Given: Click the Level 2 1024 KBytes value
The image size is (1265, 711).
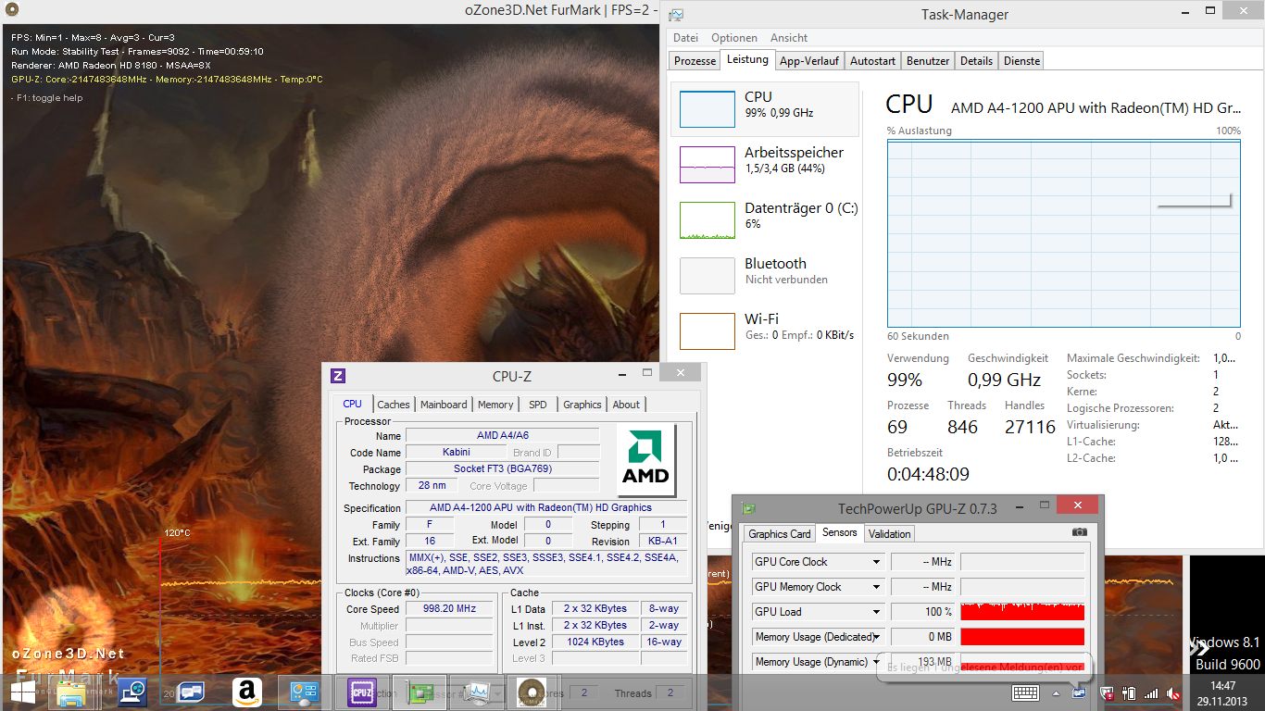Looking at the screenshot, I should pyautogui.click(x=595, y=642).
